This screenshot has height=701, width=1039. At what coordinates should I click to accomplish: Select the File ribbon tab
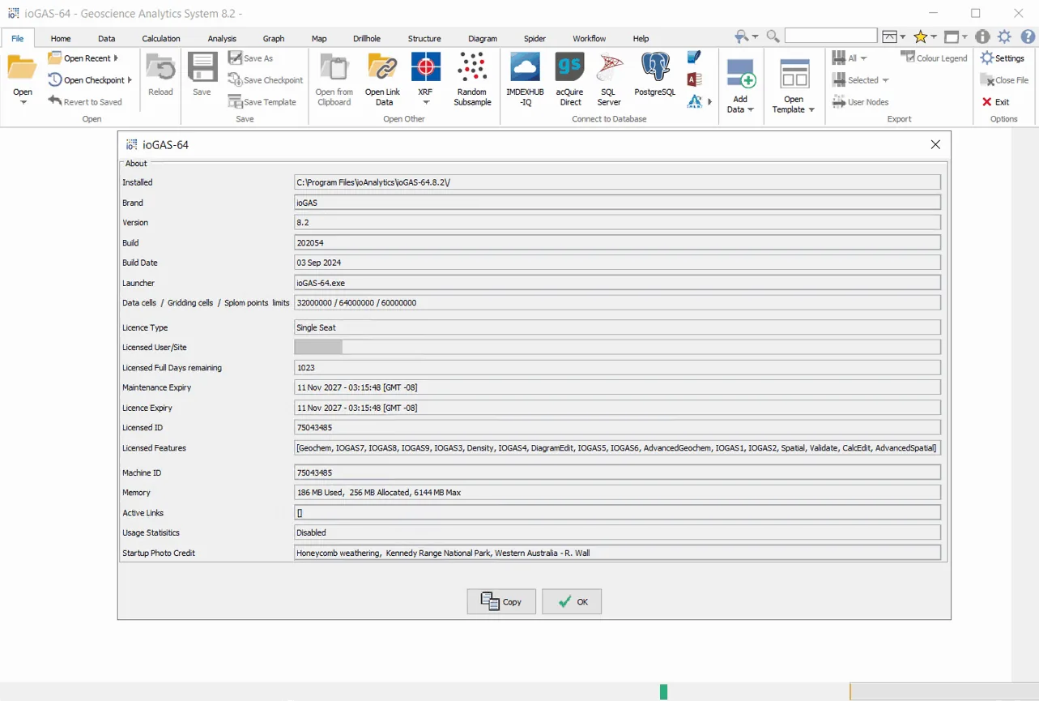tap(18, 38)
